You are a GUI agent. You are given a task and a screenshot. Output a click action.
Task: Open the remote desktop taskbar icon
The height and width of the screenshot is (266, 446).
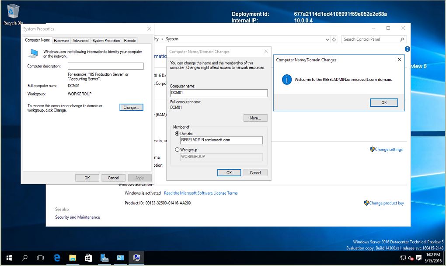[120, 258]
